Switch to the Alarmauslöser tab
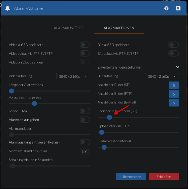The width and height of the screenshot is (188, 189). [69, 28]
